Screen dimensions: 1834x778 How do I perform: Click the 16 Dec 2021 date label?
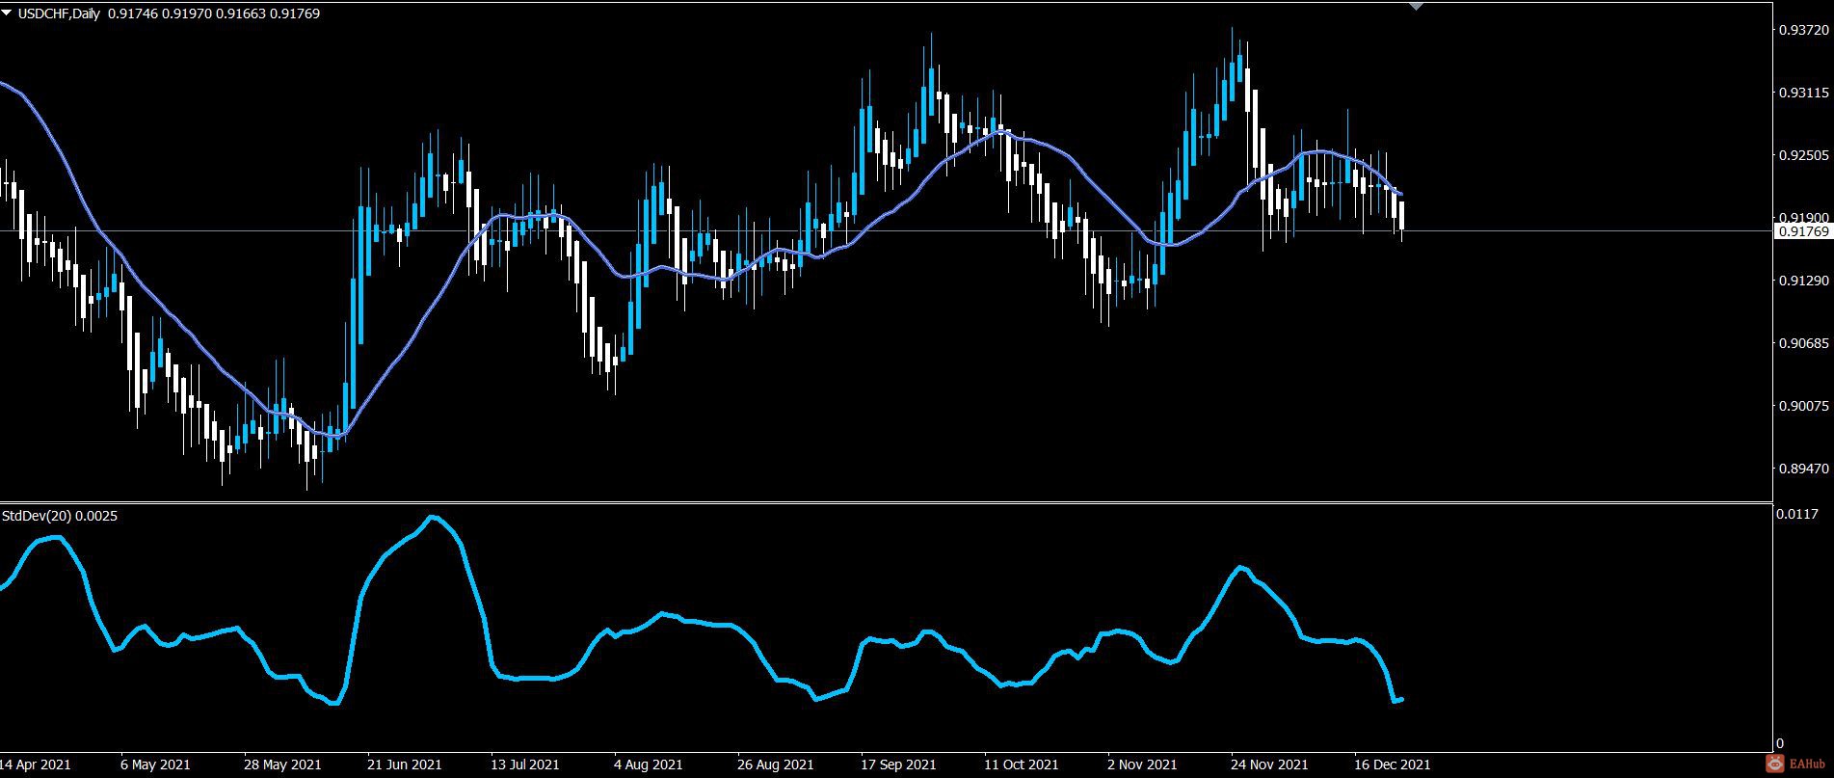pyautogui.click(x=1393, y=765)
